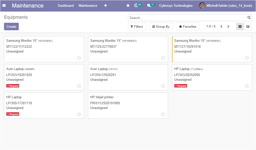256x150 pixels.
Task: Click Unassigned on Acer Laptop V5131 card
Action: click(99, 80)
